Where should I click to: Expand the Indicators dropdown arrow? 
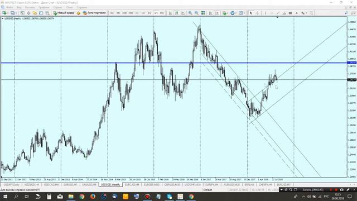(x=228, y=13)
